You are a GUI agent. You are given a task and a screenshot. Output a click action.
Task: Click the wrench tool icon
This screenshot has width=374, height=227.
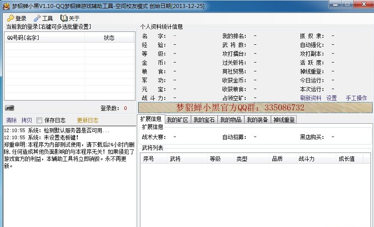coord(37,18)
